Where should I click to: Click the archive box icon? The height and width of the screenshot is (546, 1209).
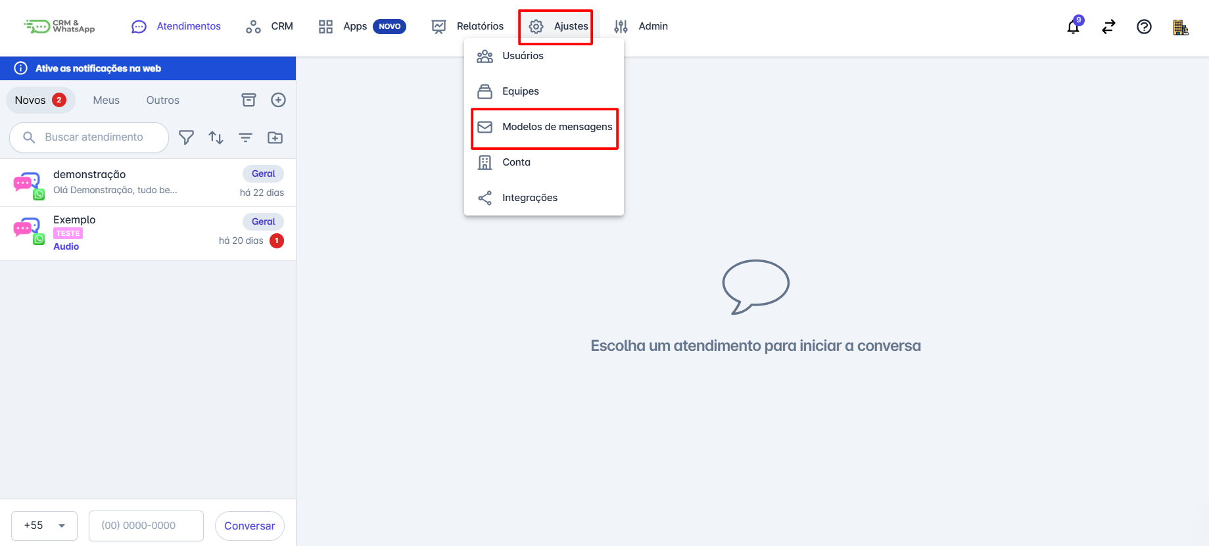(x=249, y=100)
